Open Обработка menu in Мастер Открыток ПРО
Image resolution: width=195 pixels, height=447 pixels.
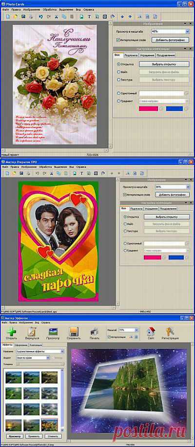45,167
